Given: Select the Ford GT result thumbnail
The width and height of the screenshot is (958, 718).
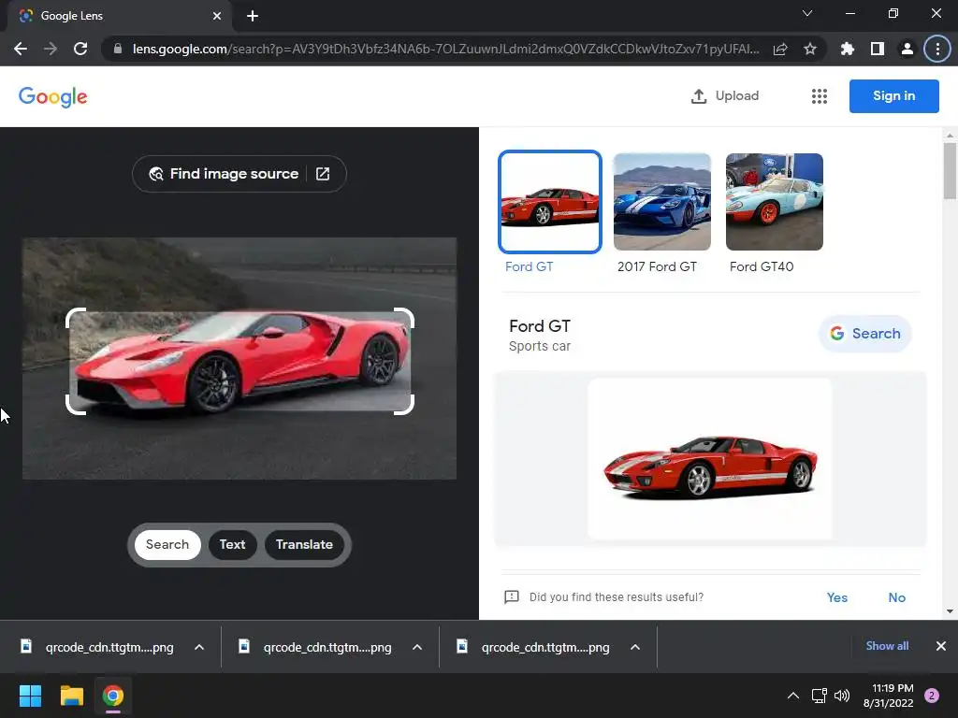Looking at the screenshot, I should pos(550,202).
